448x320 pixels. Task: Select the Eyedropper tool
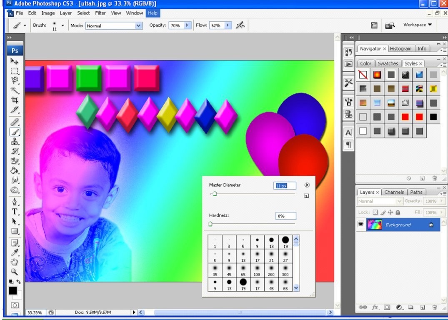(14, 252)
